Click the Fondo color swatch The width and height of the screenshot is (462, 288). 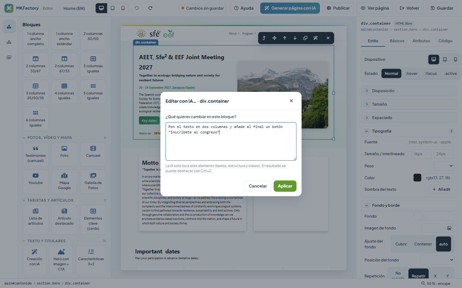418,216
